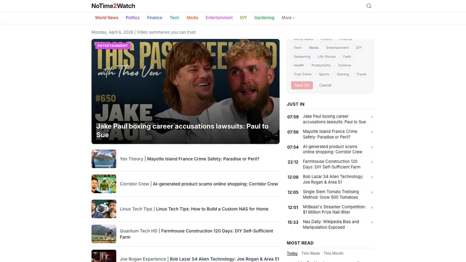Screen dimensions: 466x262
Task: Open Linus Tech Tips custom NAS article
Action: click(212, 209)
